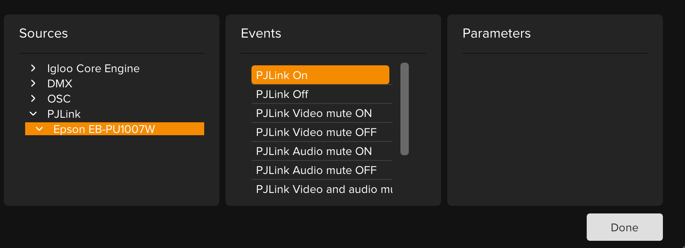685x248 pixels.
Task: Collapse the Epson EB-PU1007W chevron
Action: pos(39,129)
